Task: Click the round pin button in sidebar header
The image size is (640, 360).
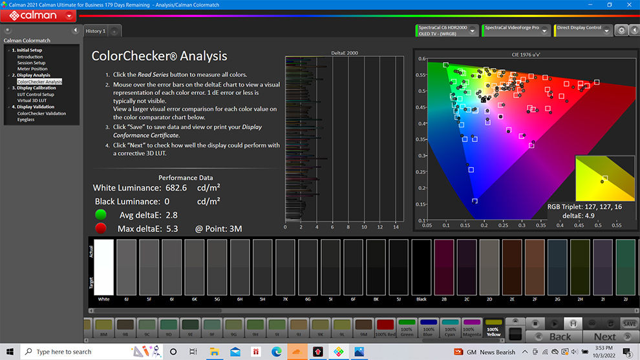Action: coord(7,30)
